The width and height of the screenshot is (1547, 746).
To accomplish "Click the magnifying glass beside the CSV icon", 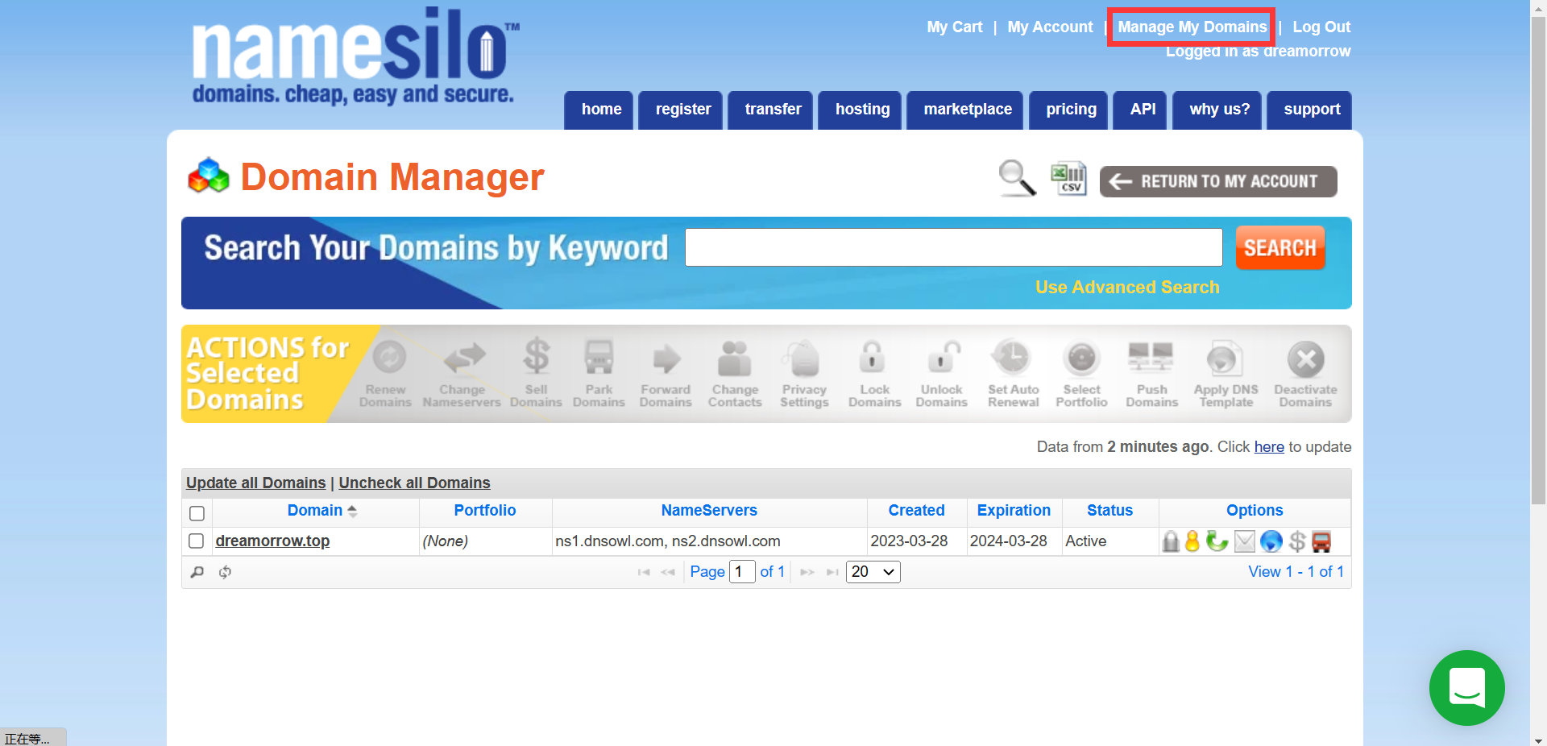I will (x=1017, y=178).
